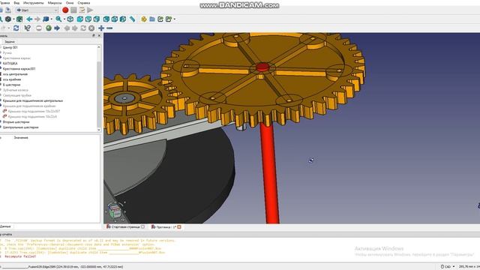480x270 pixels.
Task: Select the ось крайняя tree item
Action: point(12,79)
